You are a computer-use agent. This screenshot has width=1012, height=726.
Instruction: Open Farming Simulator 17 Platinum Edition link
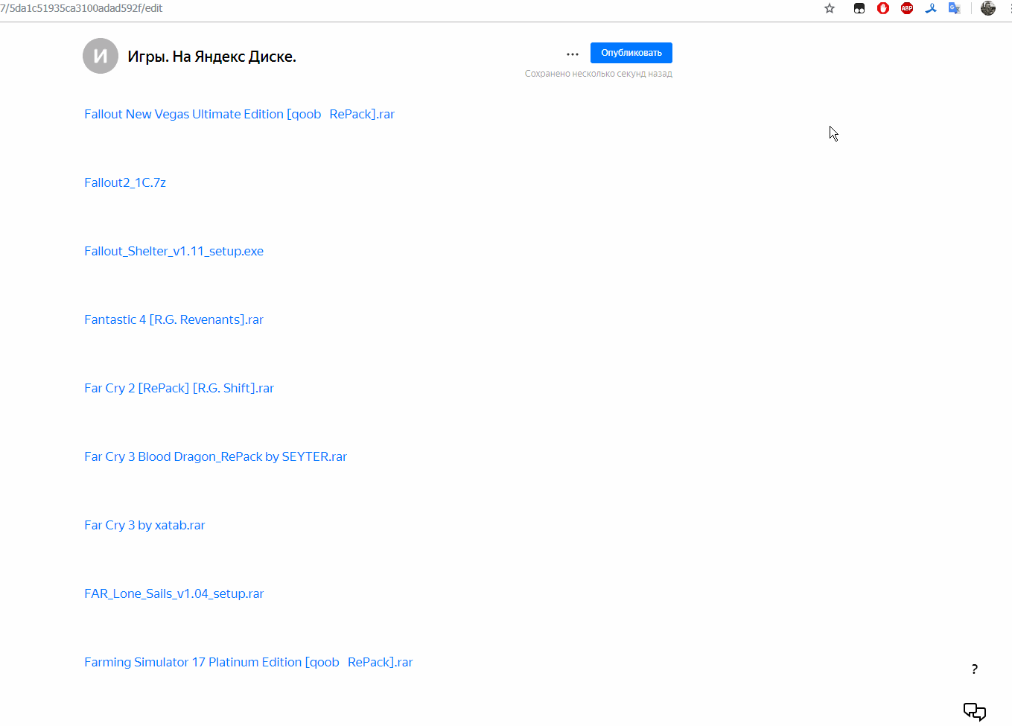click(x=249, y=662)
